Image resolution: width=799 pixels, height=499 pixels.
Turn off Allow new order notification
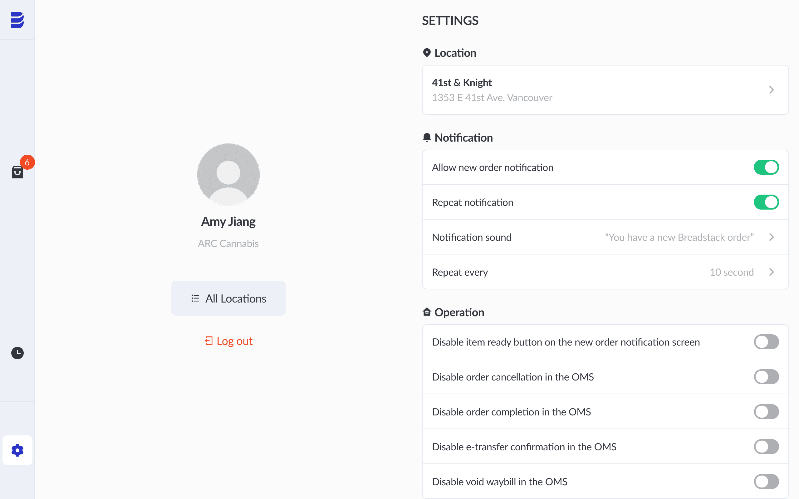pyautogui.click(x=766, y=167)
